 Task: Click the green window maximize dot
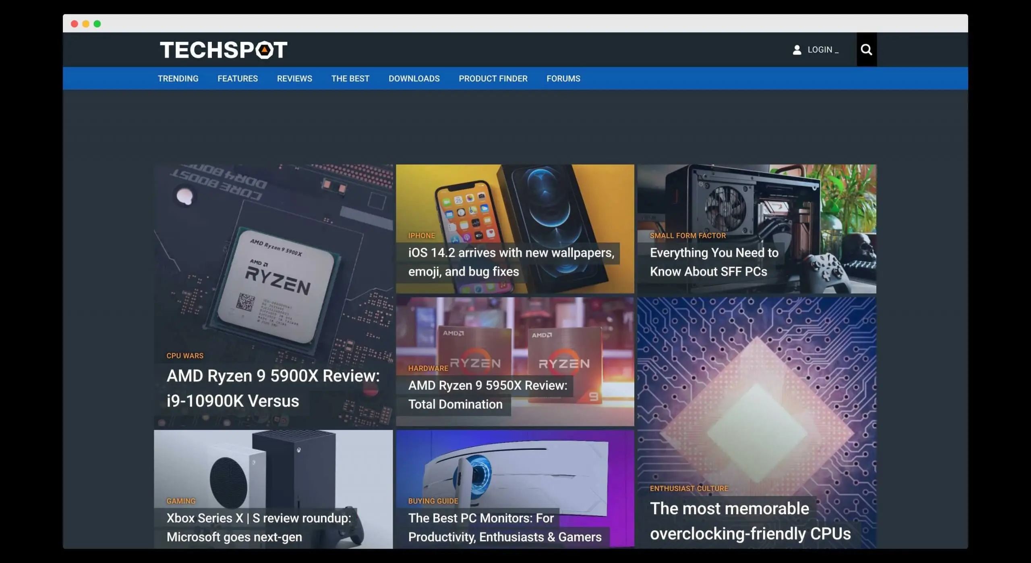coord(97,24)
